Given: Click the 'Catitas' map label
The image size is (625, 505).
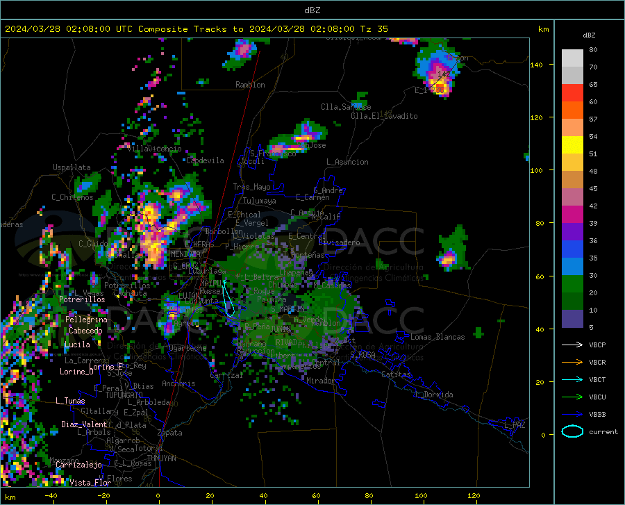Looking at the screenshot, I should pyautogui.click(x=397, y=374).
